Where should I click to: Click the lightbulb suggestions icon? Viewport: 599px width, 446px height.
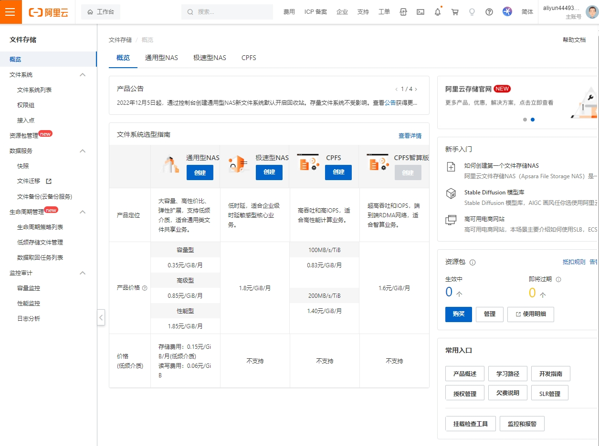(x=472, y=12)
